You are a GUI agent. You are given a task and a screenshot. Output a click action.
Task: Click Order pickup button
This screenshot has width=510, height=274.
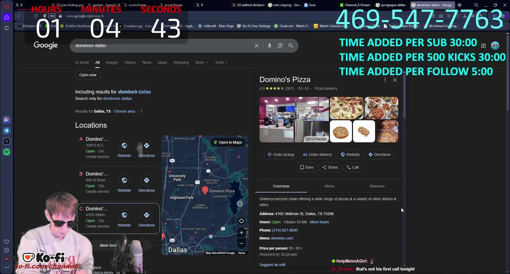pos(281,155)
